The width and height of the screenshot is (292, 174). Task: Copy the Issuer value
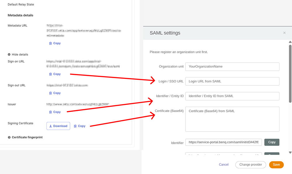pos(55,112)
